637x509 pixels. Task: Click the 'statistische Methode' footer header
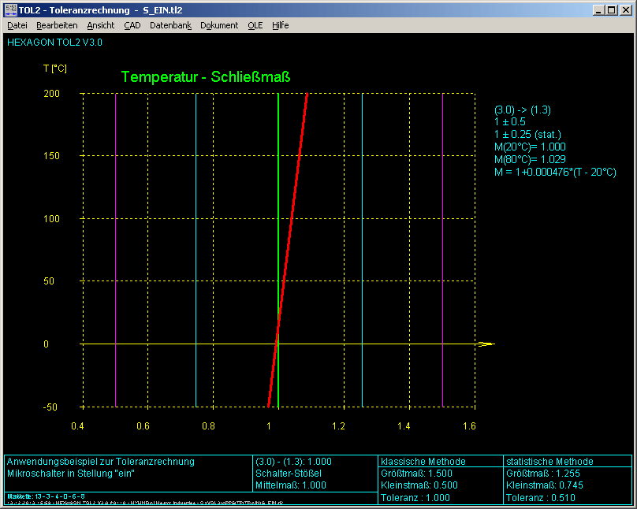(x=549, y=461)
